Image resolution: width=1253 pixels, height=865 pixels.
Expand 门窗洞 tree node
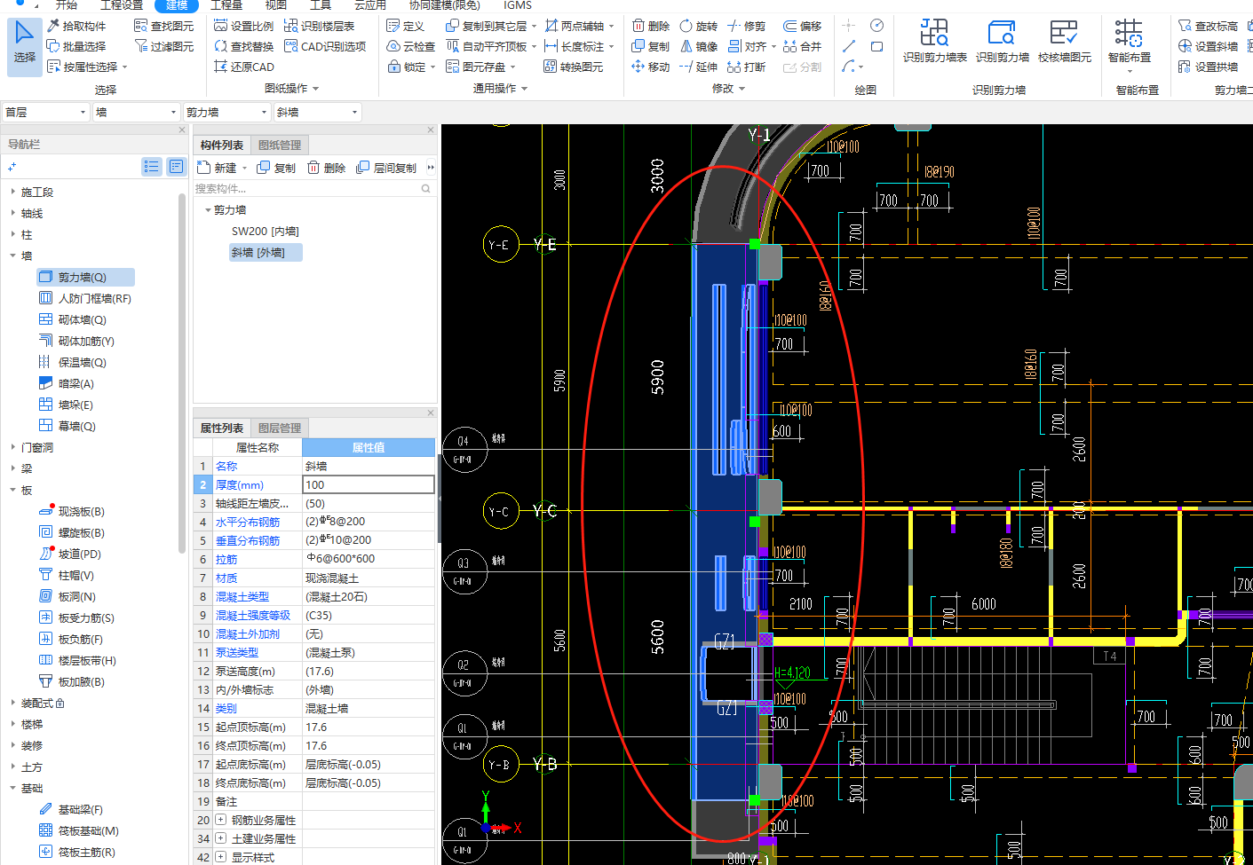(x=13, y=447)
